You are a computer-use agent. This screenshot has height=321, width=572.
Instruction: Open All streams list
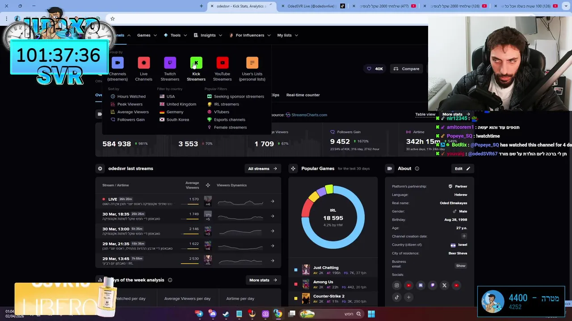[263, 169]
